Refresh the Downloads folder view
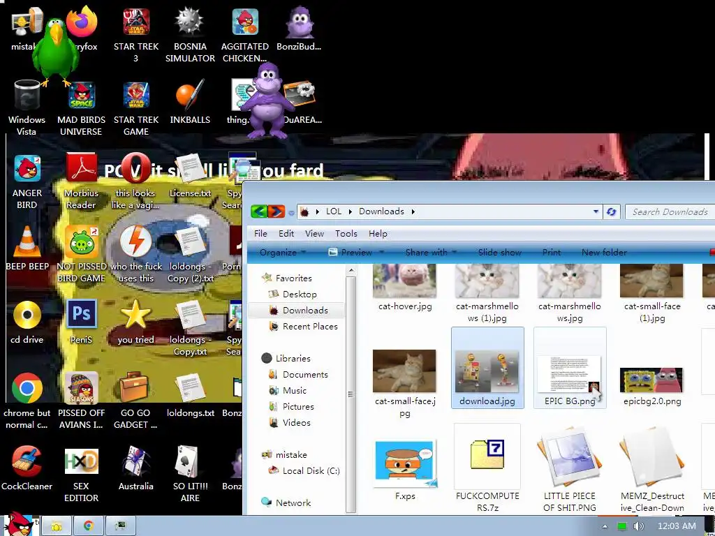Image resolution: width=715 pixels, height=536 pixels. 611,211
